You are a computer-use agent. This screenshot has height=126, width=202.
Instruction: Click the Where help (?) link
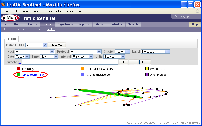(20, 62)
